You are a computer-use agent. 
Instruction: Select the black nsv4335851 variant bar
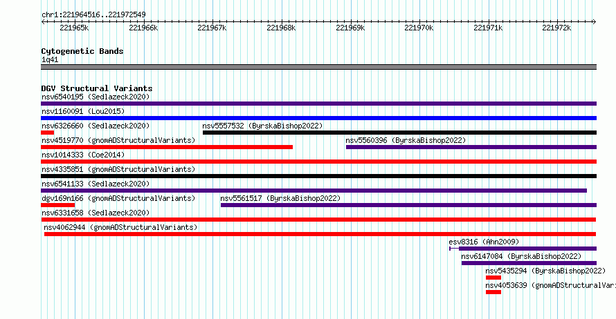coord(318,176)
